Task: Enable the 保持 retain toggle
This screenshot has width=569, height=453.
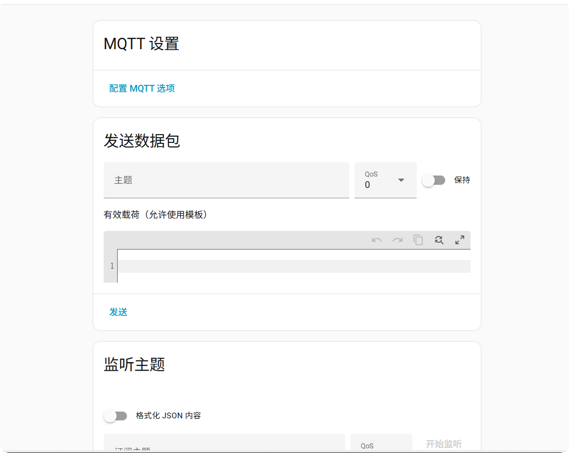Action: [x=434, y=180]
